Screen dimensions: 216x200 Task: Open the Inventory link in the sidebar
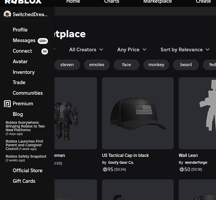pos(24,72)
